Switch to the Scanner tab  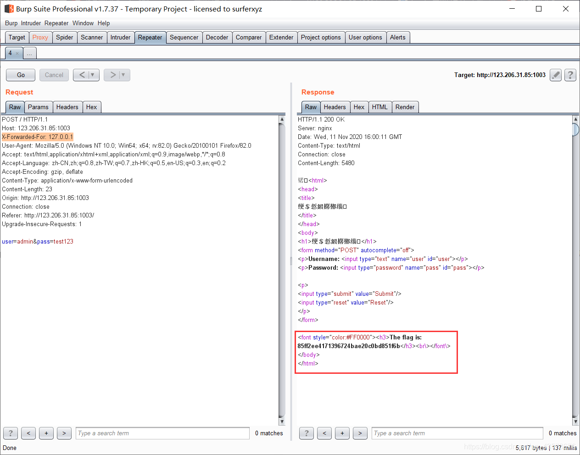(92, 38)
